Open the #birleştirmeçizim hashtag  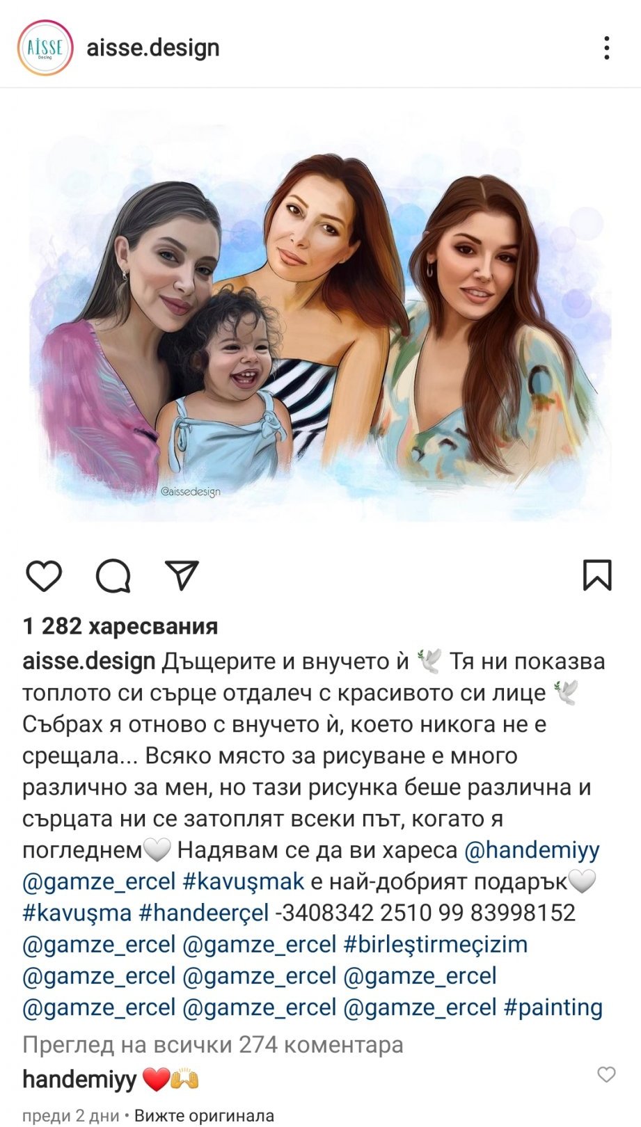click(436, 945)
